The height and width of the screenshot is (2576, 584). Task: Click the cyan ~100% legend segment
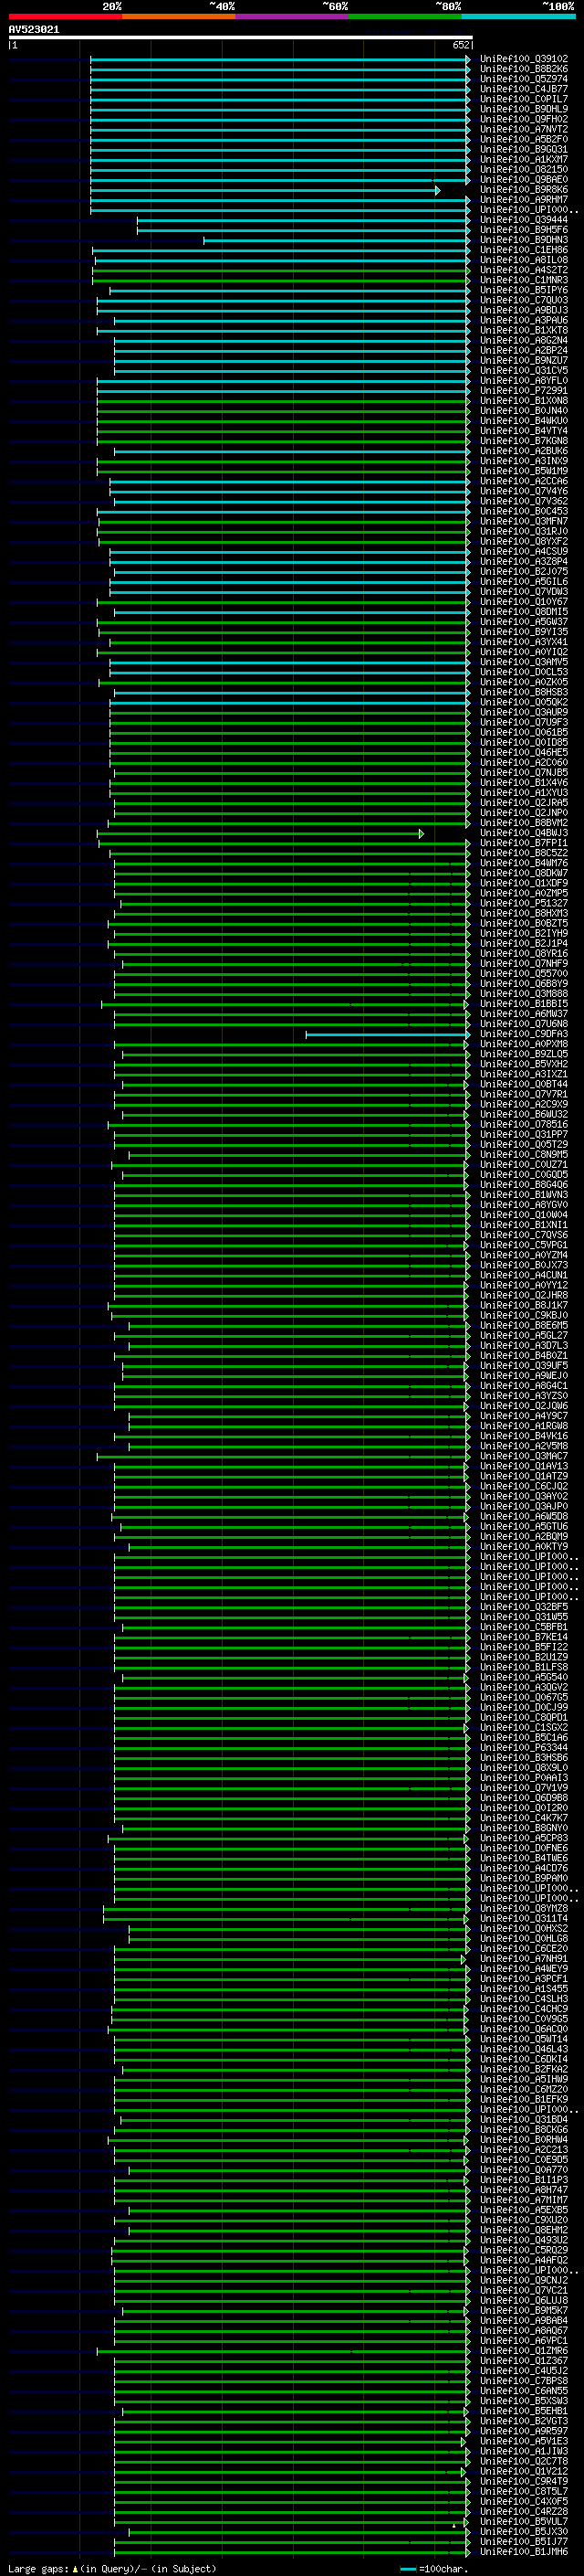click(x=518, y=16)
